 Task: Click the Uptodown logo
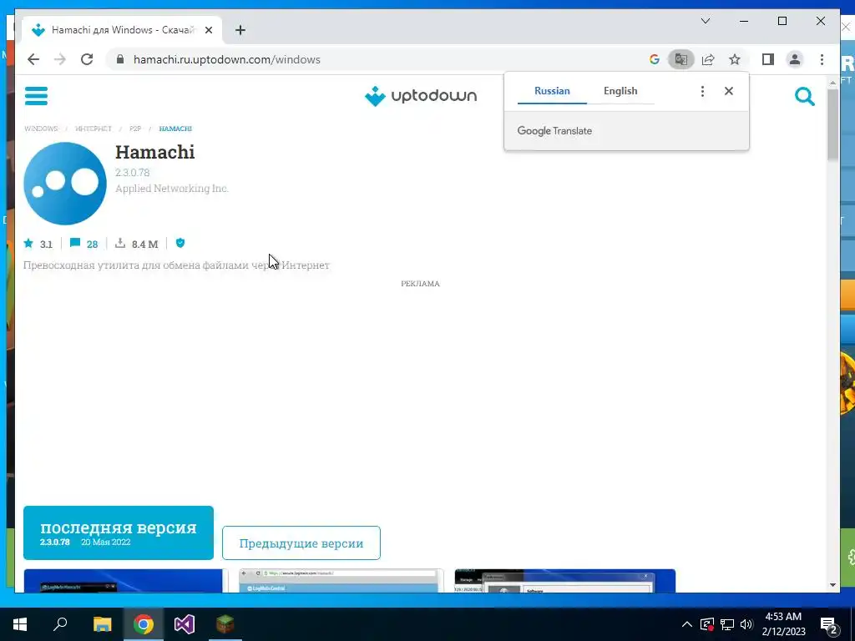click(421, 96)
